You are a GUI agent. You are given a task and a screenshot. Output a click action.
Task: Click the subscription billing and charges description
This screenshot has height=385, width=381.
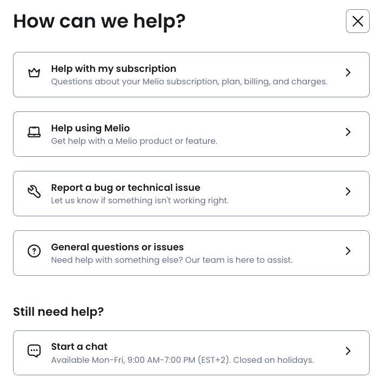(x=189, y=82)
